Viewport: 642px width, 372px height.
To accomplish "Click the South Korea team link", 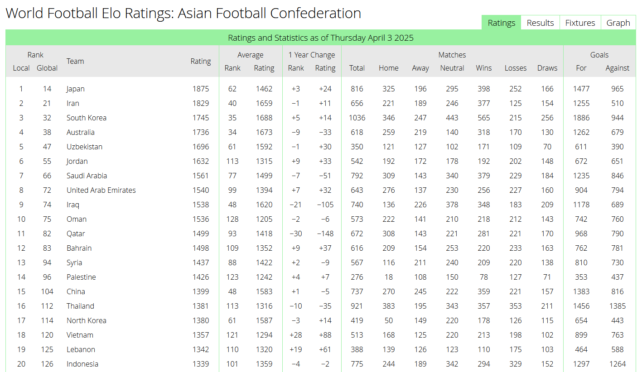I will tap(86, 118).
